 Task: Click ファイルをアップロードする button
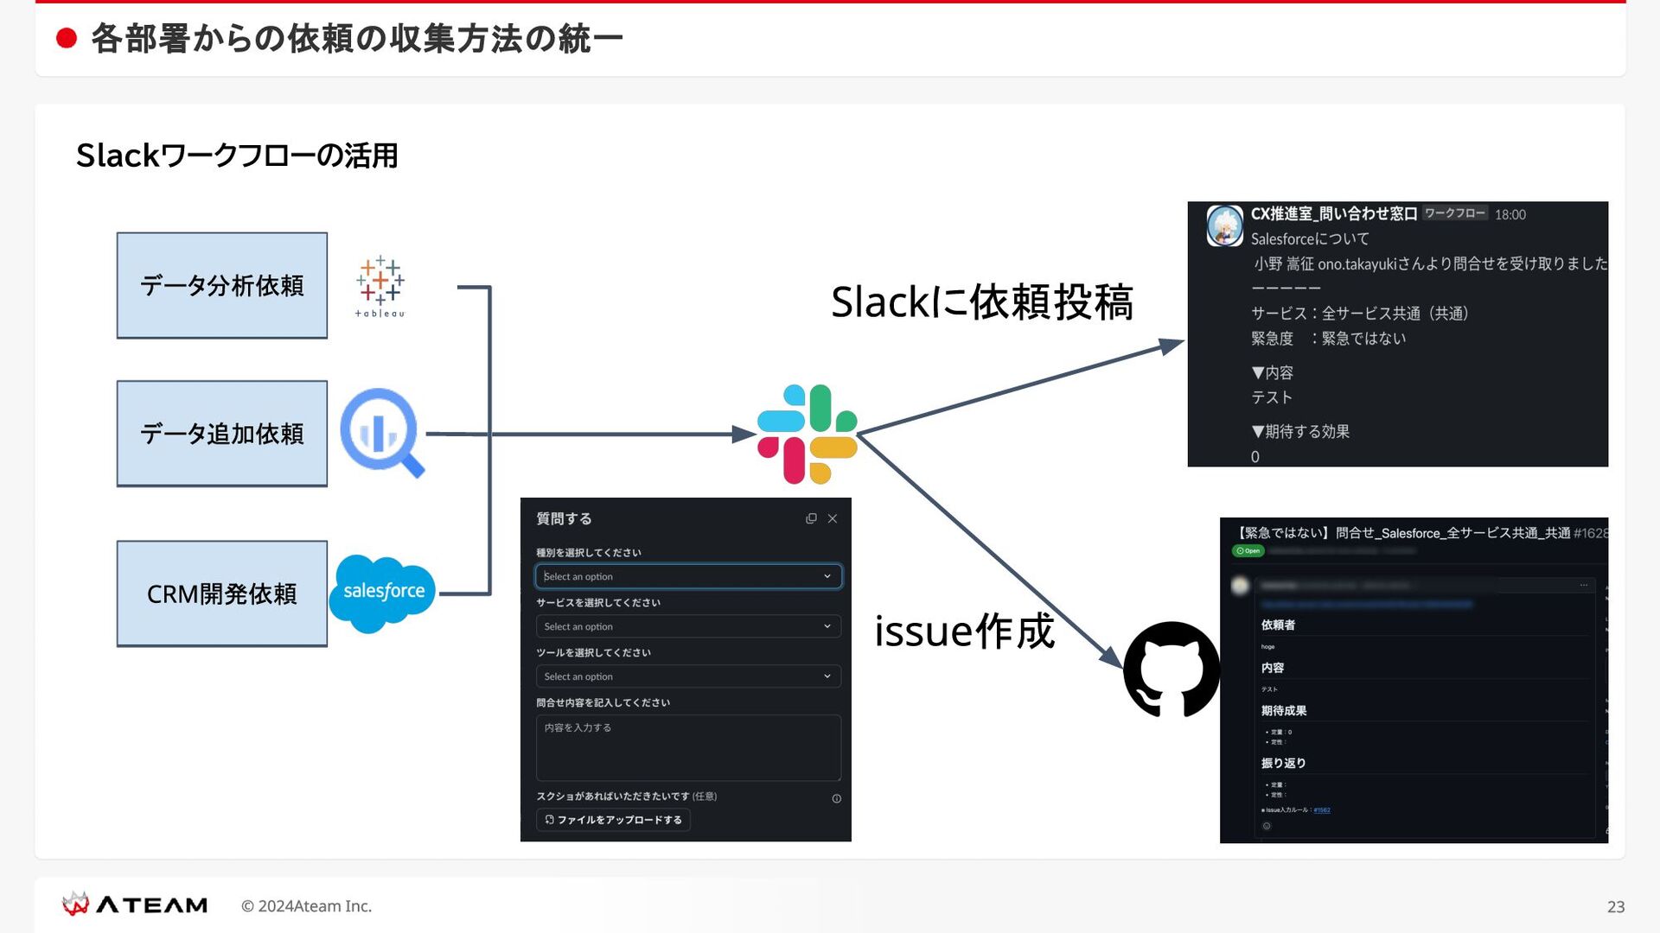[x=613, y=820]
